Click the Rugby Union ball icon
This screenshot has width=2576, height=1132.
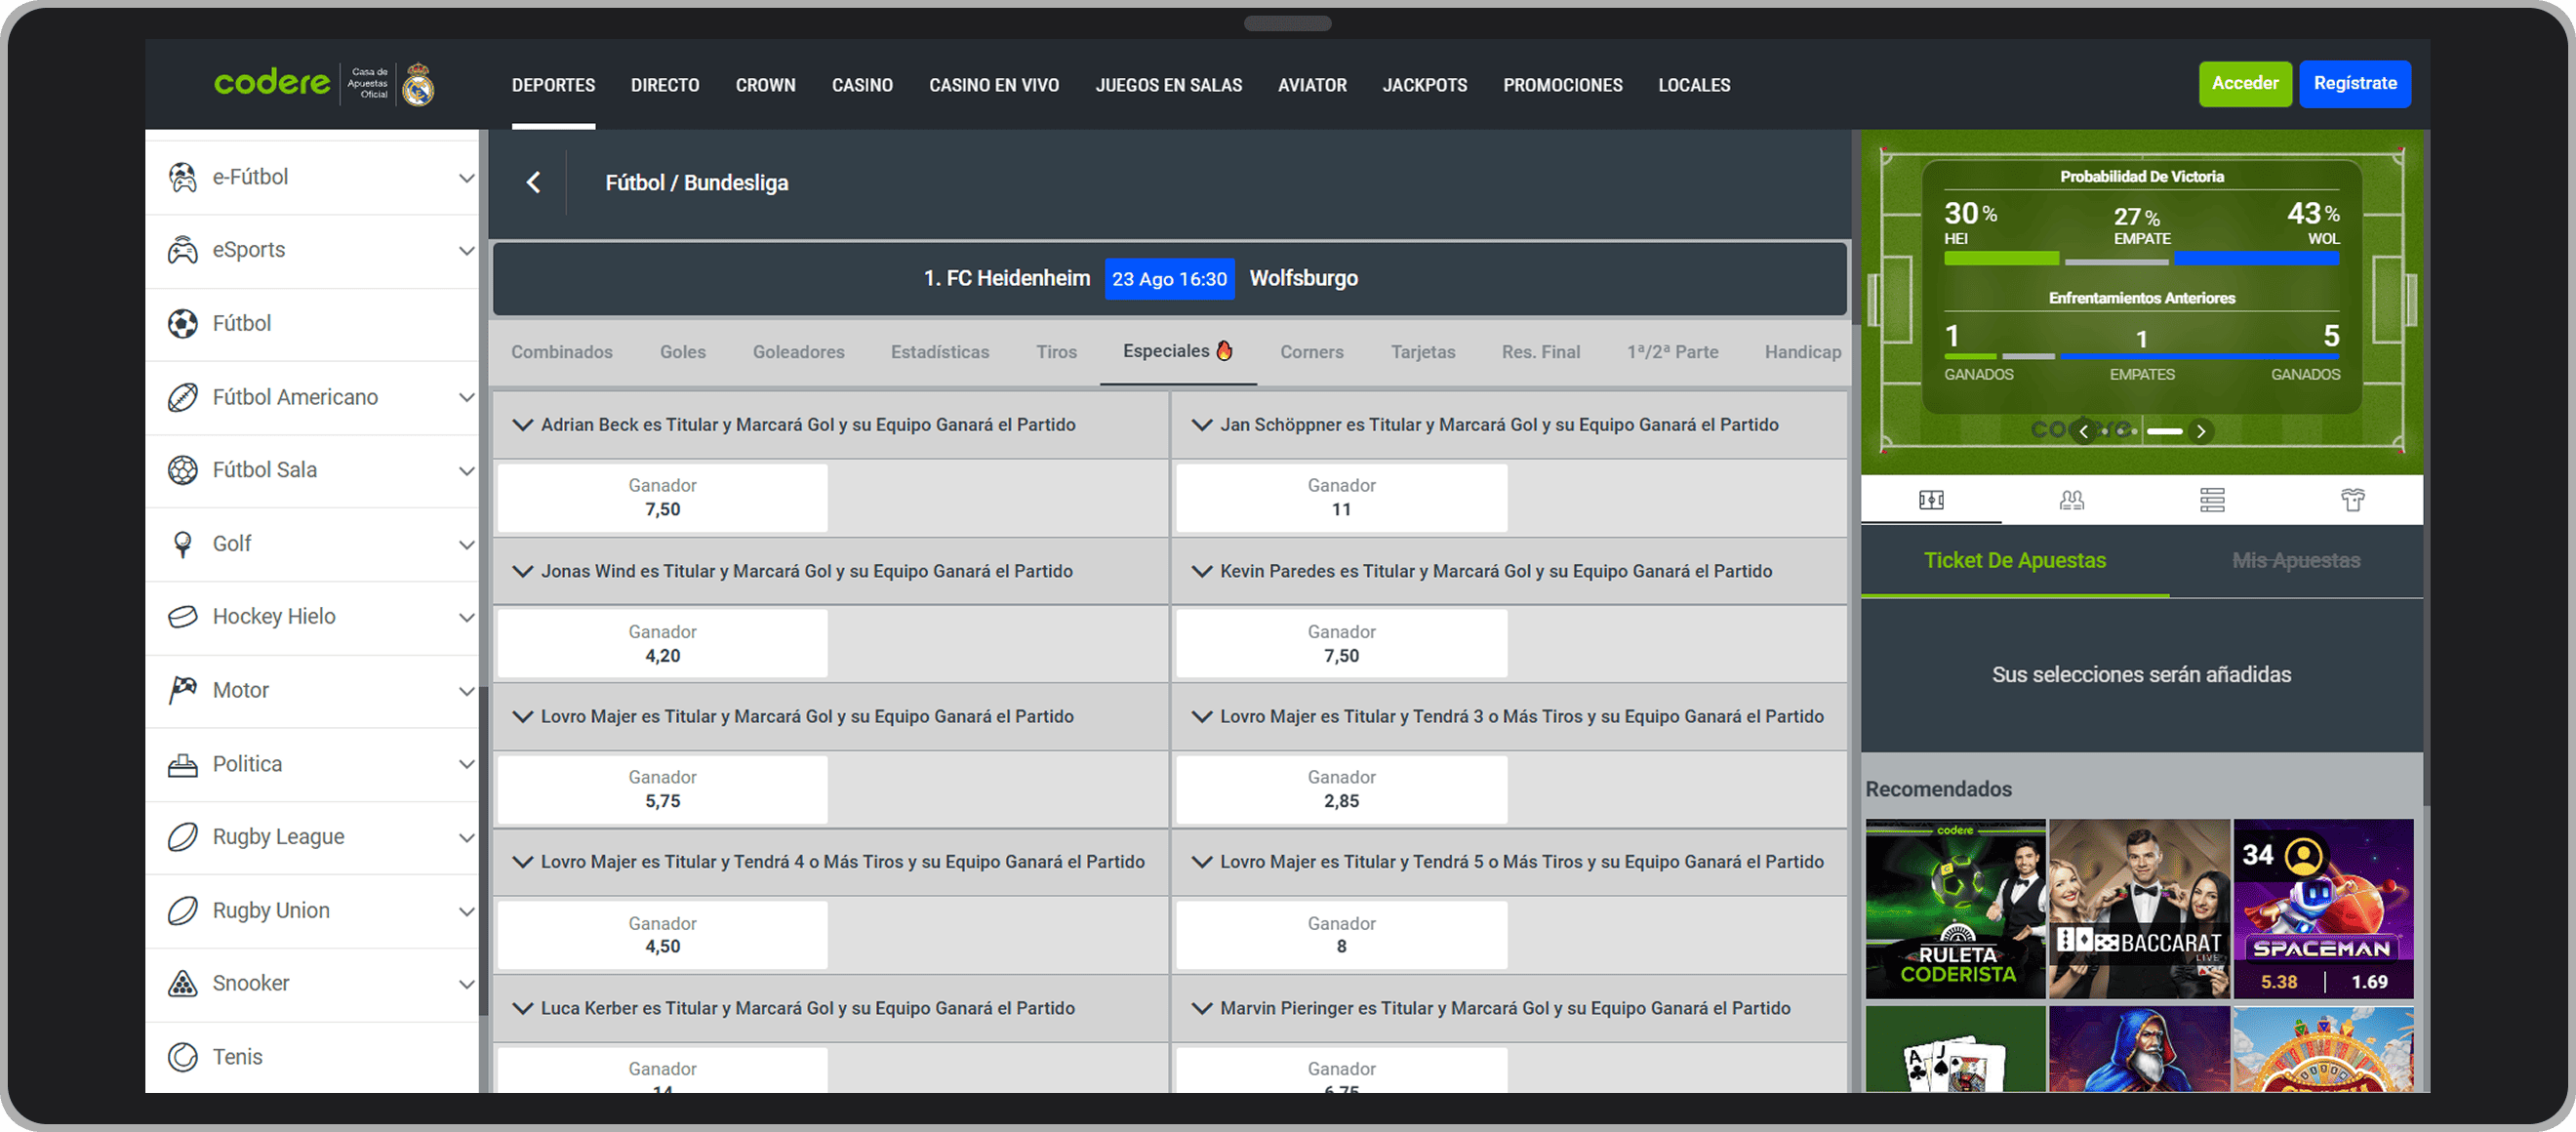click(x=182, y=911)
